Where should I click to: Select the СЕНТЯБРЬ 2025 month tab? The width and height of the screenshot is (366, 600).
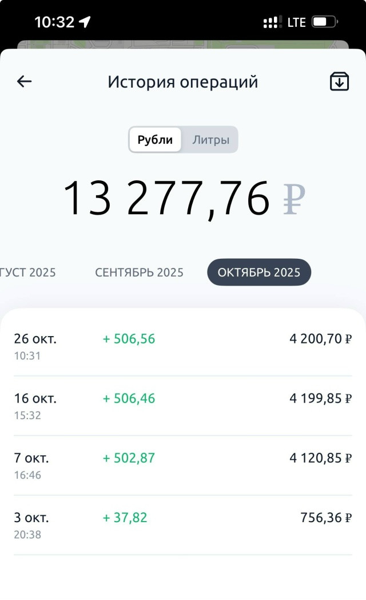click(x=139, y=273)
